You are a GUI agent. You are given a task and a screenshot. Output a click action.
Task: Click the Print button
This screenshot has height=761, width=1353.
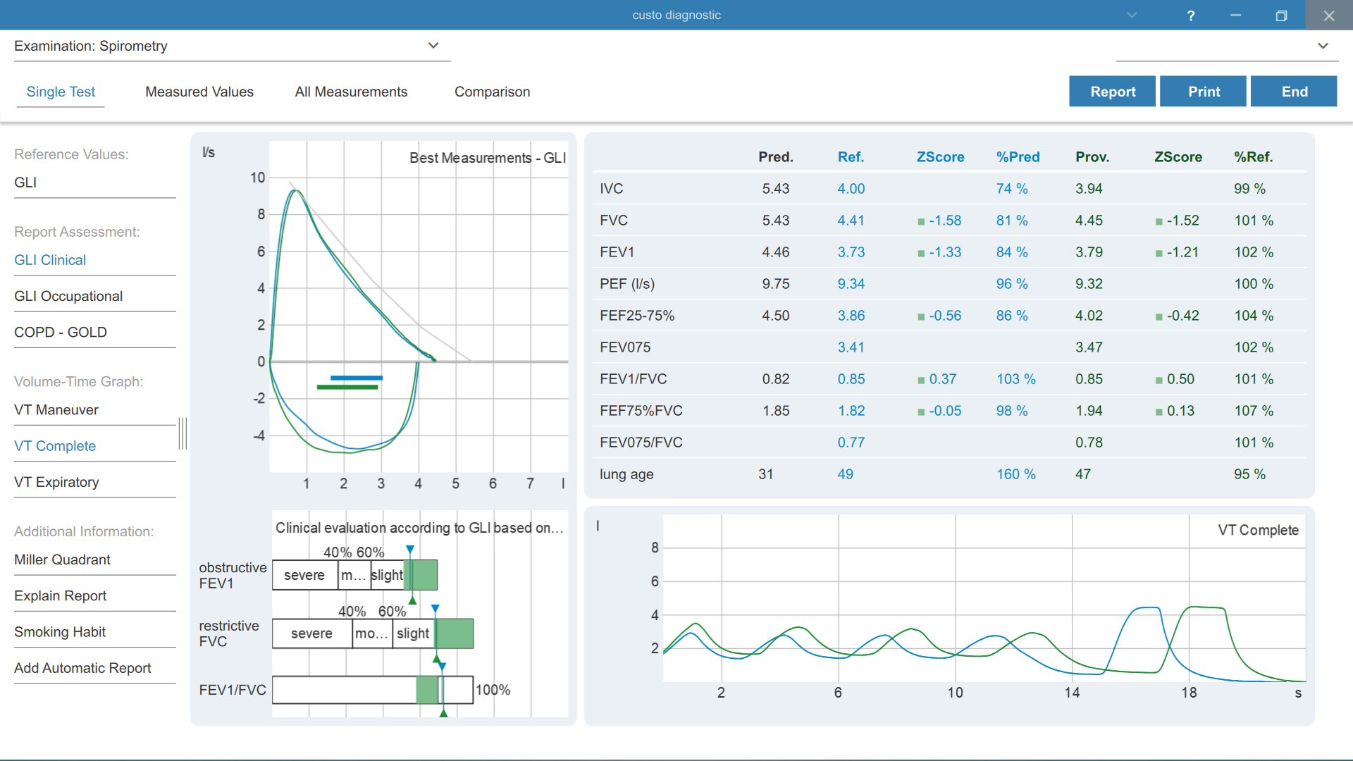[x=1203, y=92]
